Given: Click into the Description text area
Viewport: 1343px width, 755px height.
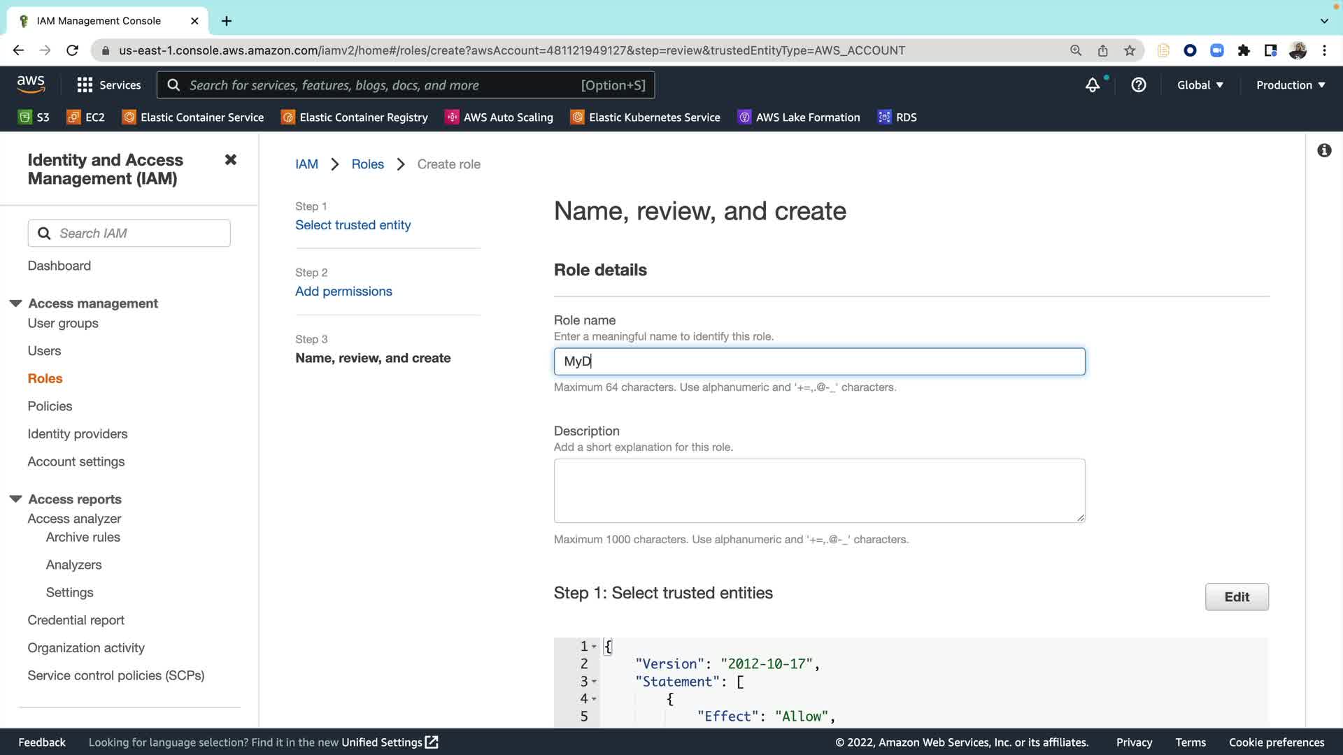Looking at the screenshot, I should click(819, 490).
